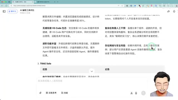Enable 深度思考 deep thinking mode
This screenshot has width=178, height=100.
coord(51,93)
